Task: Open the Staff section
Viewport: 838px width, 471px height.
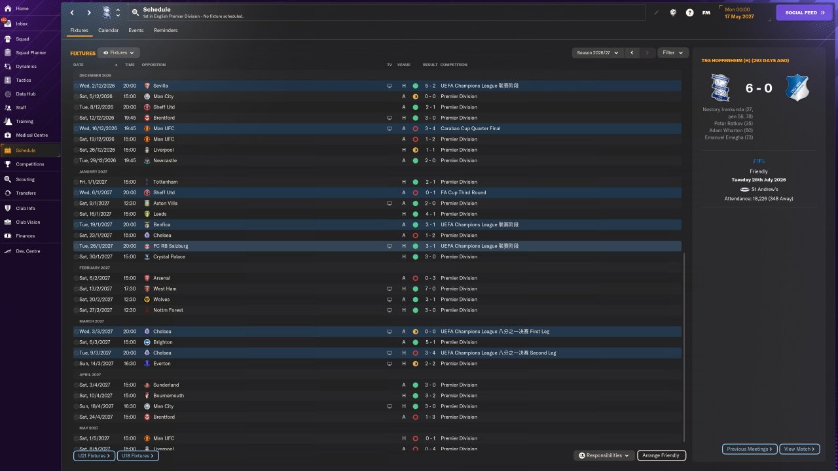Action: click(22, 107)
